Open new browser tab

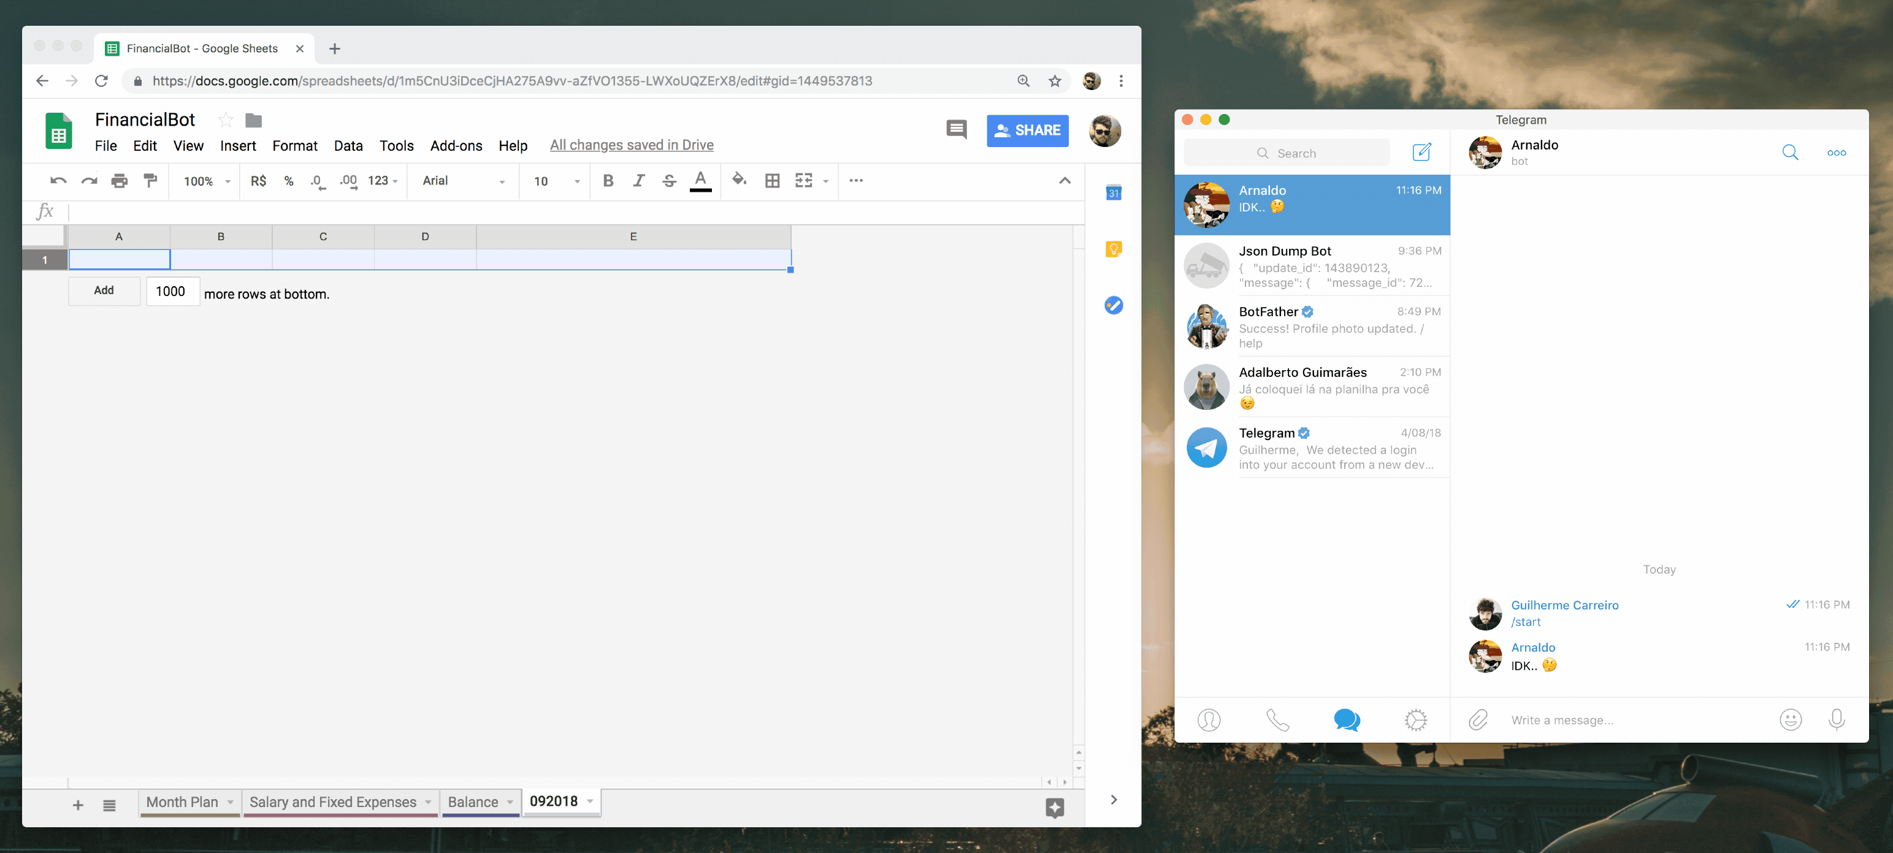tap(334, 48)
